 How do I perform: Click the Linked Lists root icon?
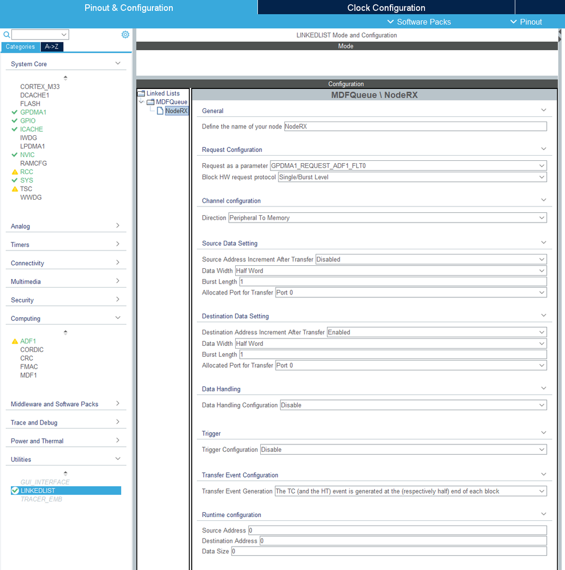coord(142,94)
